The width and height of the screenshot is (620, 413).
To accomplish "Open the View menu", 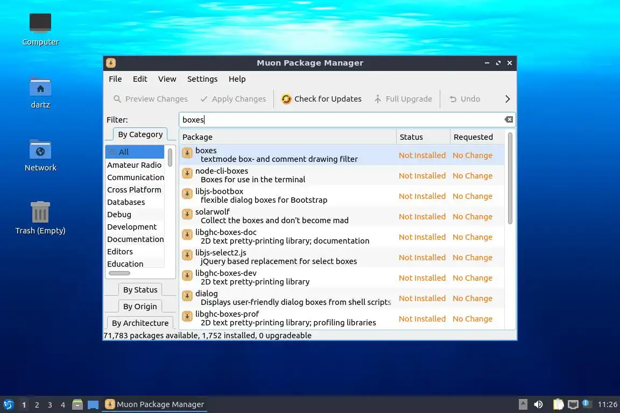I will pyautogui.click(x=167, y=79).
